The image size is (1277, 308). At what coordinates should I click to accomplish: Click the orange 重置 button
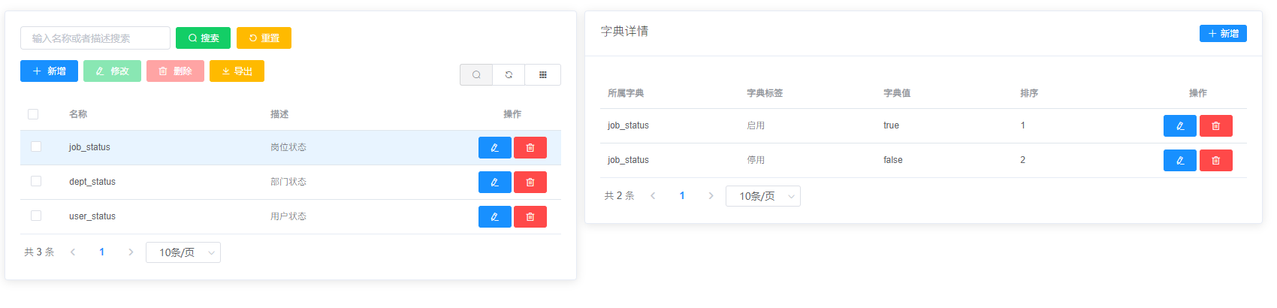coord(264,38)
